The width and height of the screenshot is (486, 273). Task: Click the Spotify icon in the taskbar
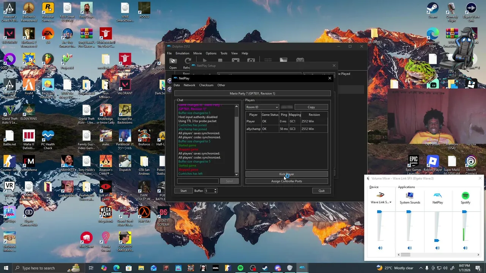click(240, 268)
